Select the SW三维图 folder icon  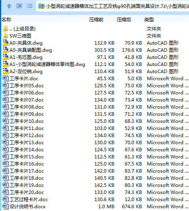click(5, 36)
